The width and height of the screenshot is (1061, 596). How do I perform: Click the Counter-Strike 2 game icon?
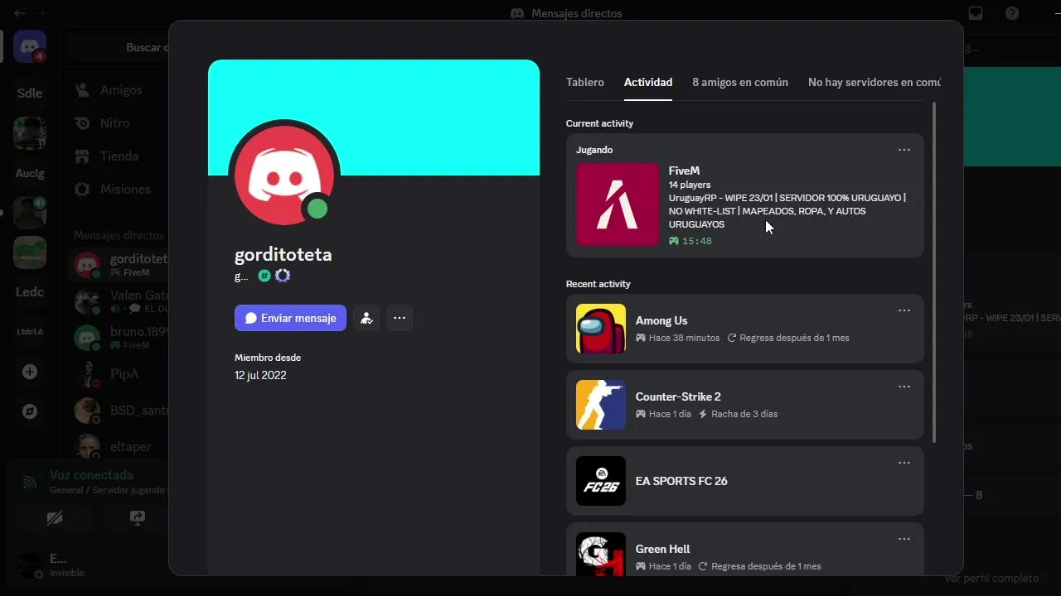(x=601, y=405)
